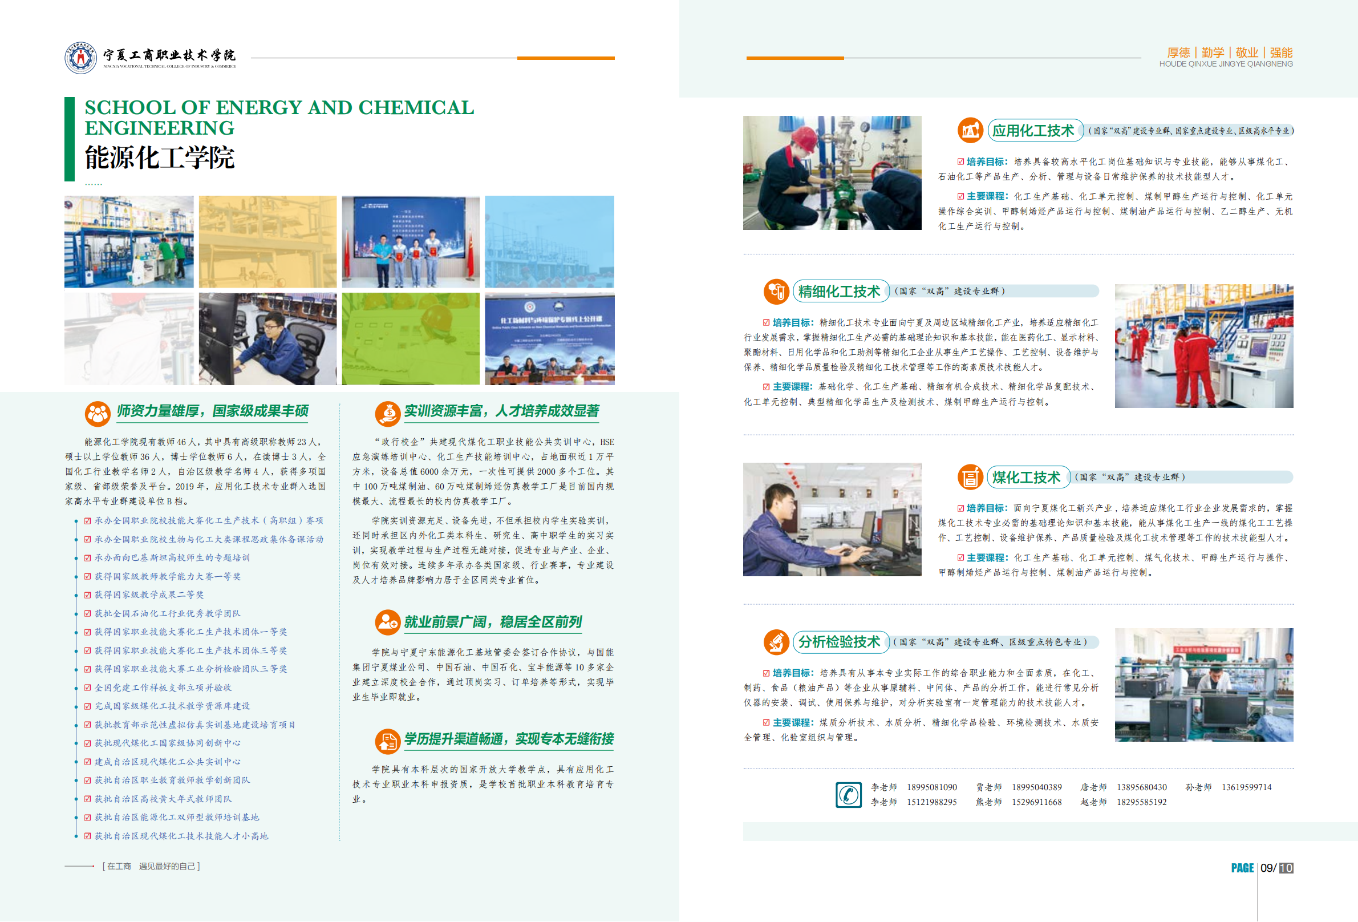Click the graduate icon next to 就业前景广阔
The width and height of the screenshot is (1358, 922).
click(x=387, y=622)
